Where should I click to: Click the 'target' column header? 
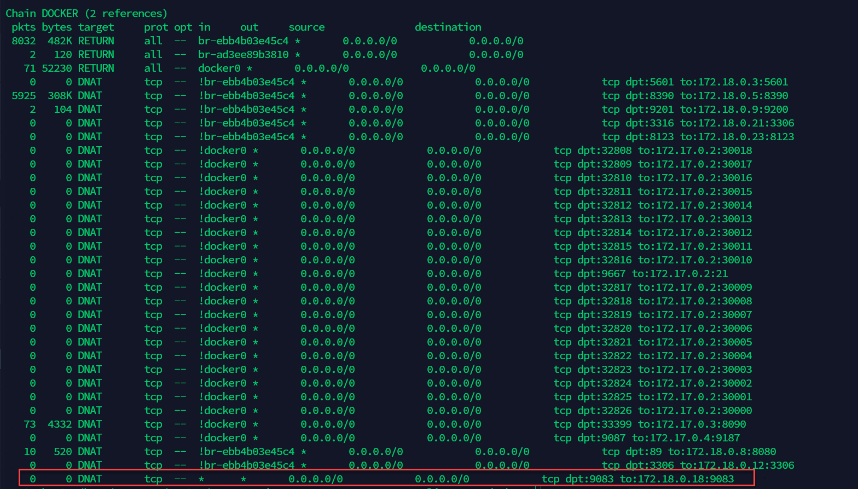click(96, 27)
